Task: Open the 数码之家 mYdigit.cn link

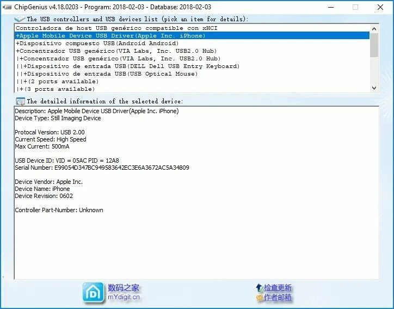Action: tap(124, 292)
